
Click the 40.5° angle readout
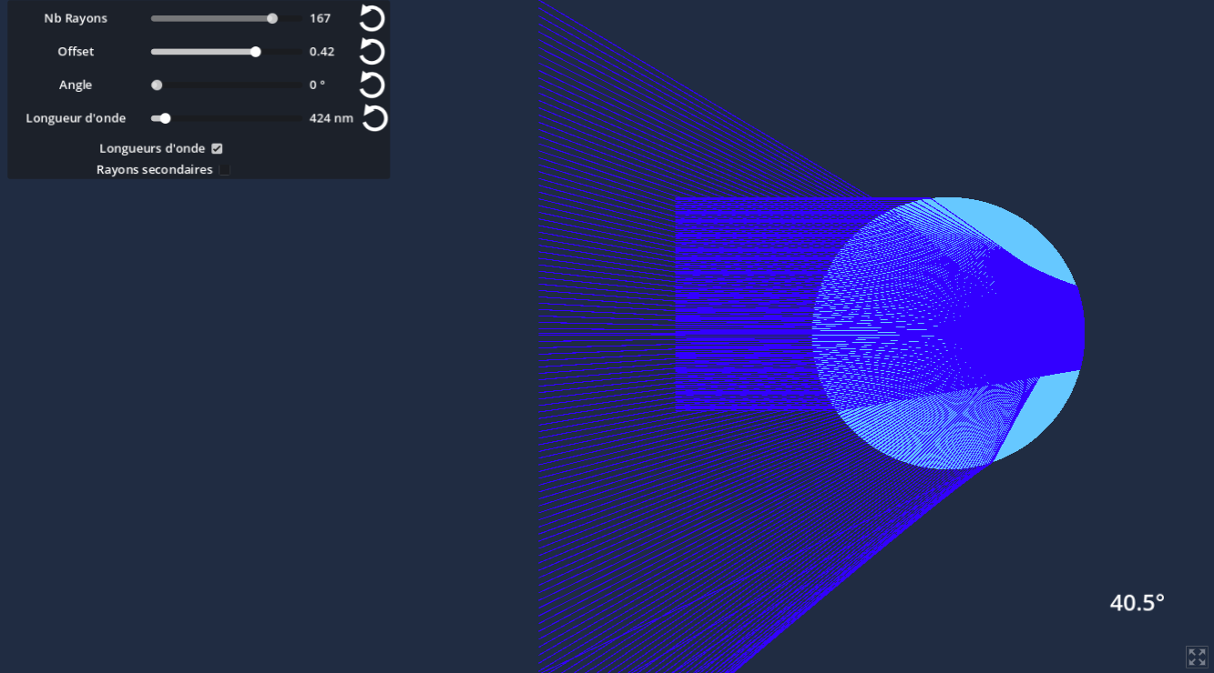pos(1137,602)
